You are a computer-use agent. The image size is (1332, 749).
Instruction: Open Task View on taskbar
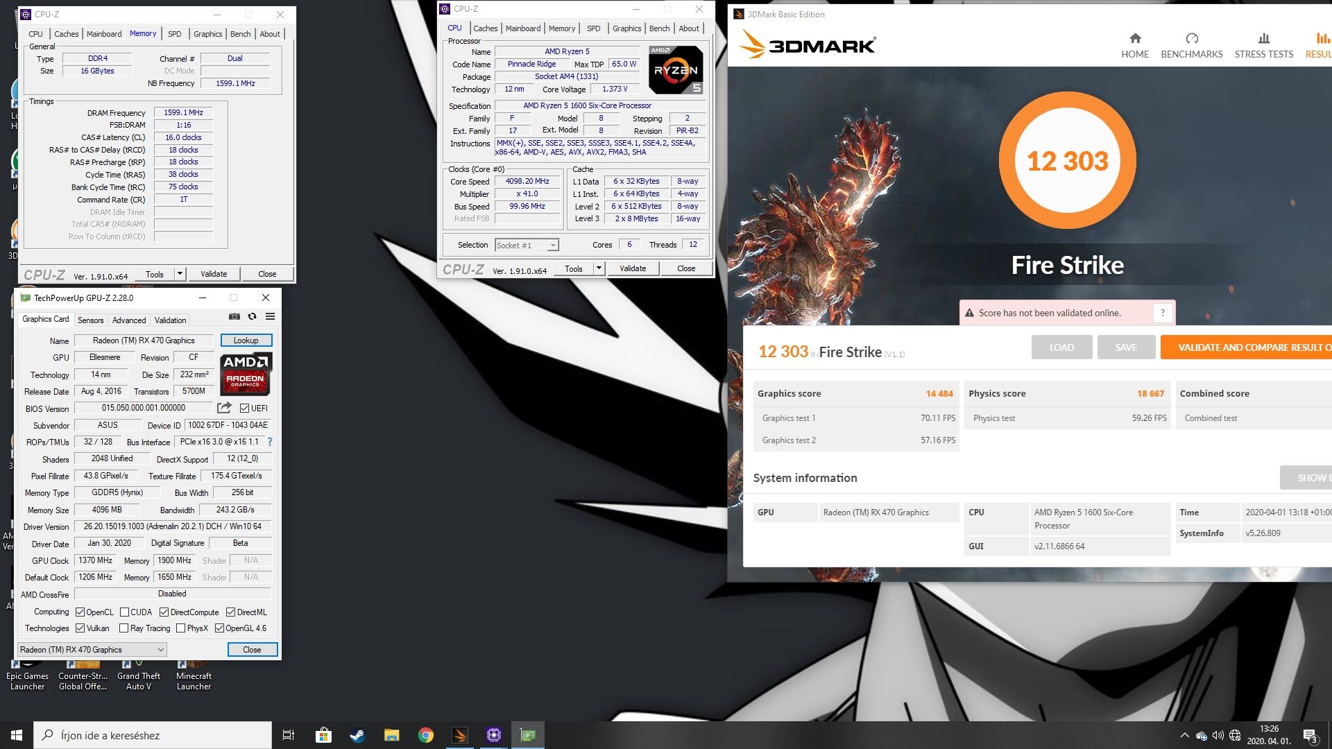pos(289,735)
